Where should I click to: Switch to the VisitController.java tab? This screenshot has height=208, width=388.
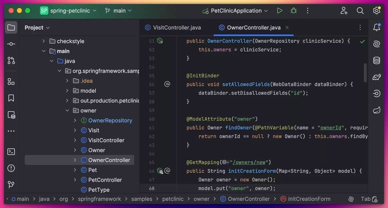pos(177,28)
